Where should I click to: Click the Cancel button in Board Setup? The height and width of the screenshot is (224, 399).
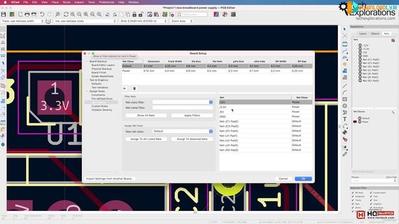(x=283, y=179)
